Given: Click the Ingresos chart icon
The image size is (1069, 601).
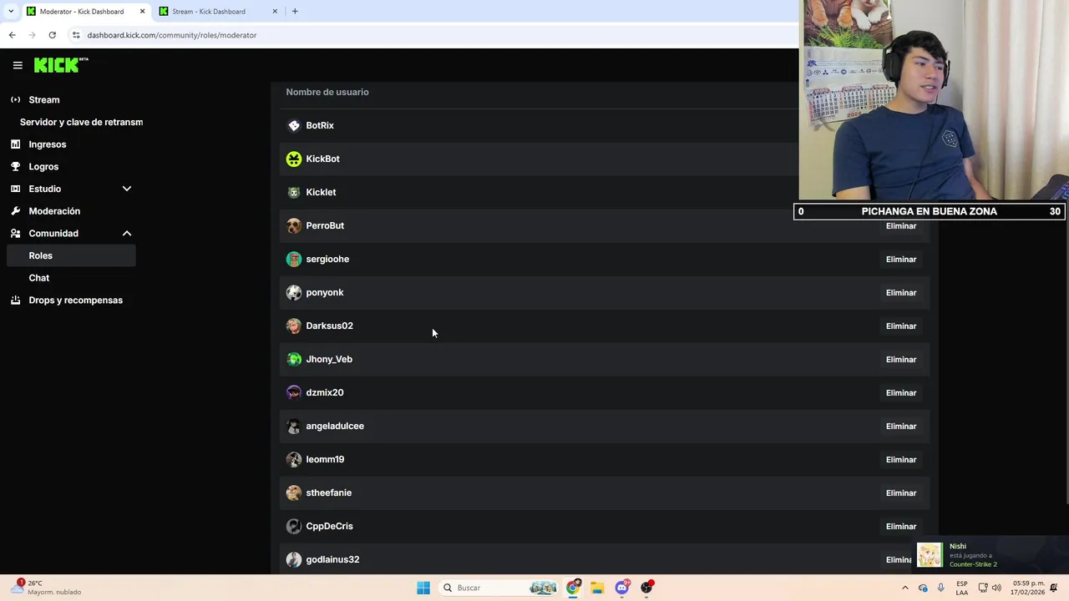Looking at the screenshot, I should 15,144.
